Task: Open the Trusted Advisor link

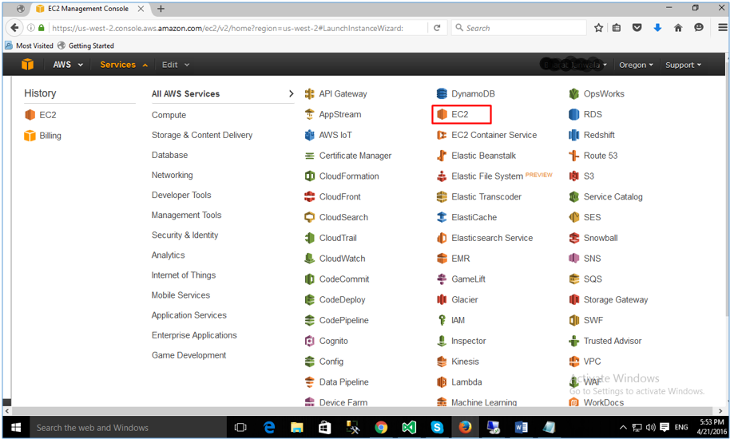Action: [x=613, y=341]
